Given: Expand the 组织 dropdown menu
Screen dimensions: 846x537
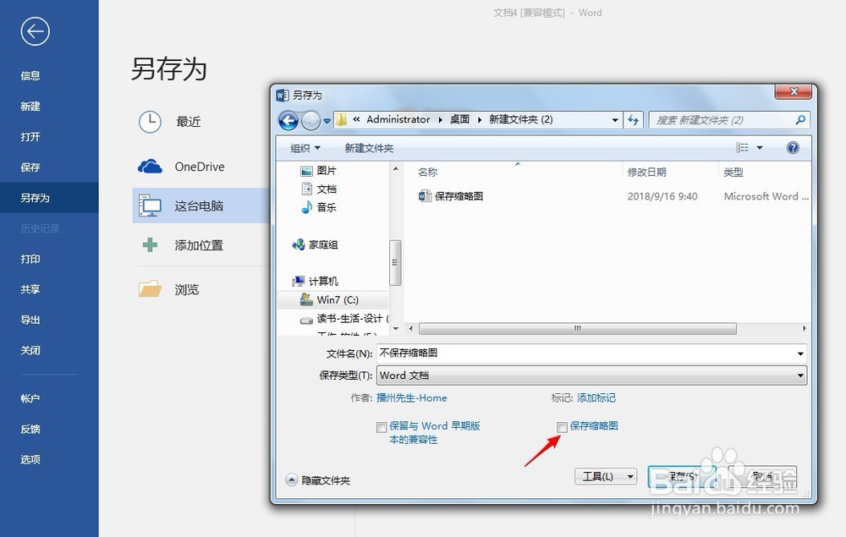Looking at the screenshot, I should coord(303,147).
